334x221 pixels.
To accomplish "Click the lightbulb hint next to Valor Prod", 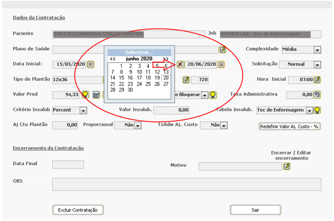I will [85, 95].
